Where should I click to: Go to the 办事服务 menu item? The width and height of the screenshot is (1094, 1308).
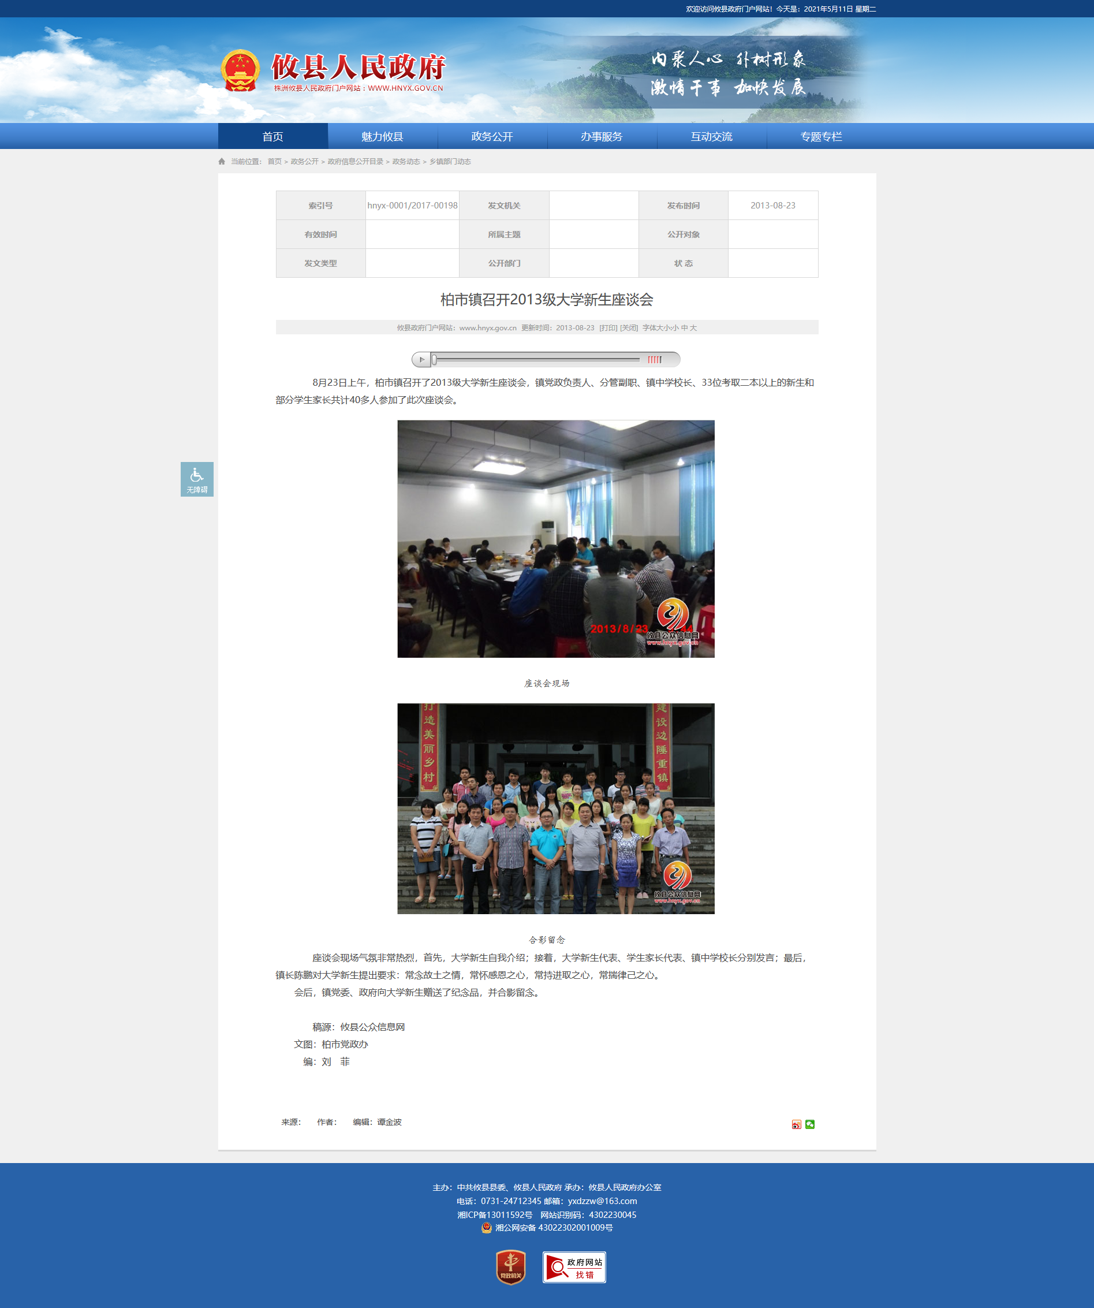[602, 136]
